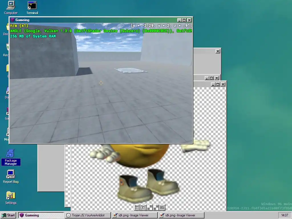Click the smiley icon on the Trojan taskbar button
Viewport: 292px width, 219px height.
pyautogui.click(x=68, y=215)
